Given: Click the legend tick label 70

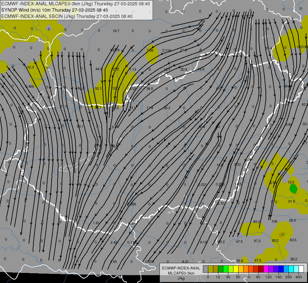Looking at the screenshot, I should click(x=248, y=277).
